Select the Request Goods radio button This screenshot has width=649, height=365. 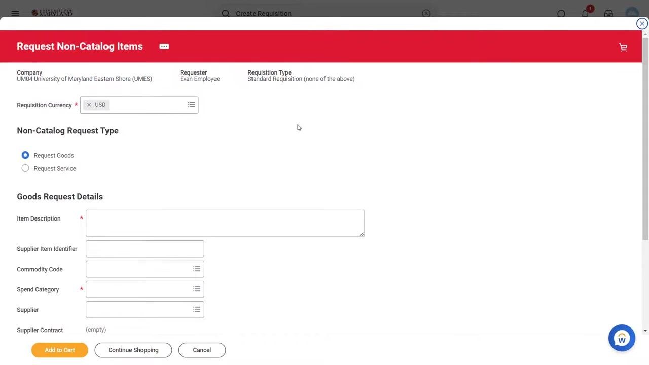pos(25,155)
